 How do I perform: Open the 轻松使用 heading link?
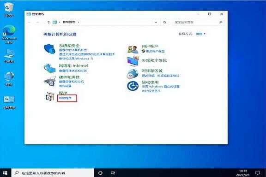tap(150, 83)
